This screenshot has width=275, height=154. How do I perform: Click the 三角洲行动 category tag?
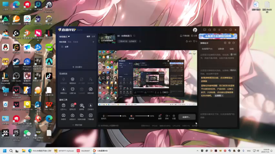coord(127,41)
